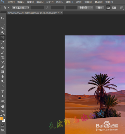Image resolution: width=125 pixels, height=134 pixels.
Task: Toggle Quick Mask mode
Action: click(2, 125)
